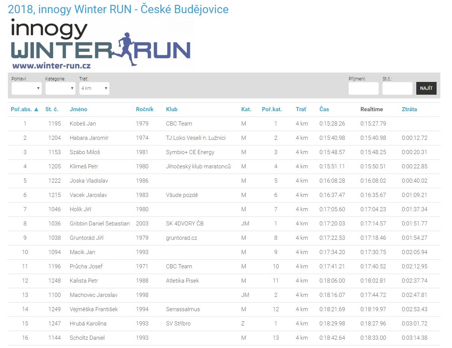The image size is (452, 348).
Task: Click the NAJÍT button
Action: pos(426,88)
